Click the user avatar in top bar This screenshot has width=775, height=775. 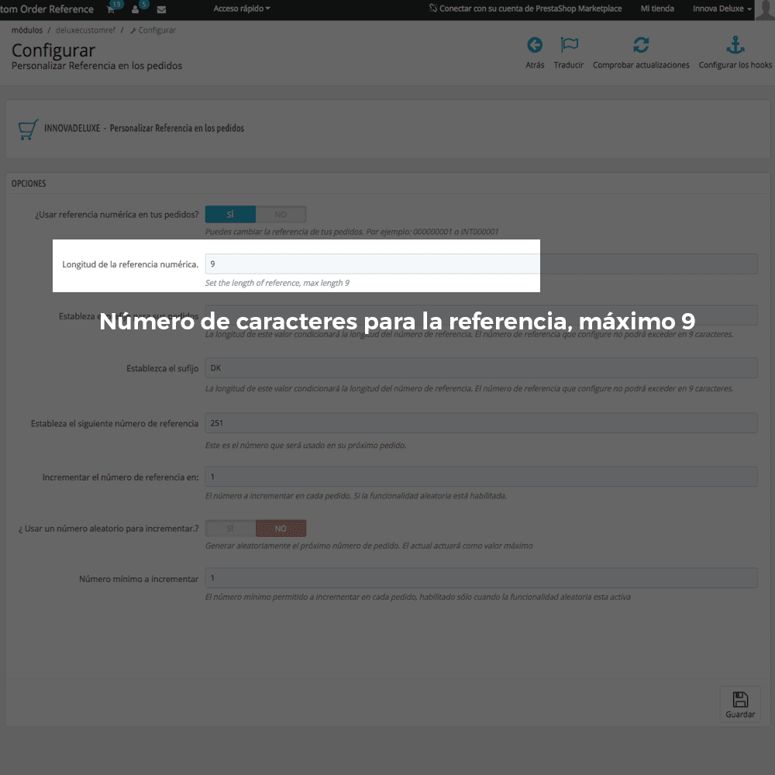coord(765,10)
